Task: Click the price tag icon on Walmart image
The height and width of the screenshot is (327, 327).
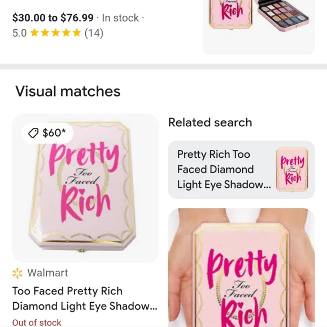Action: [x=33, y=133]
